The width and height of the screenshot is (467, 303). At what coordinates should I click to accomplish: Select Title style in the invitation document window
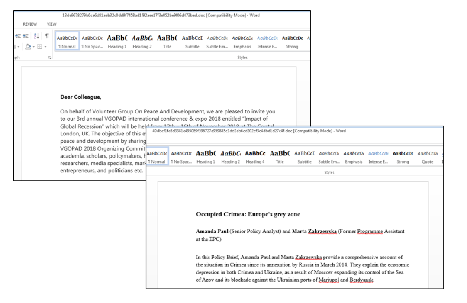click(167, 41)
